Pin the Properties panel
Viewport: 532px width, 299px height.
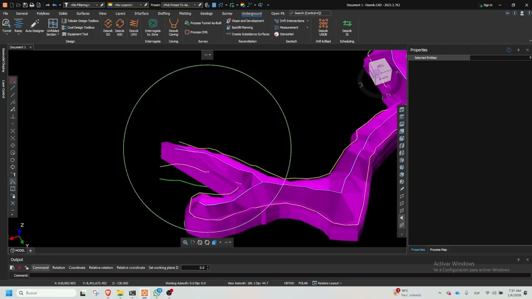[x=518, y=50]
